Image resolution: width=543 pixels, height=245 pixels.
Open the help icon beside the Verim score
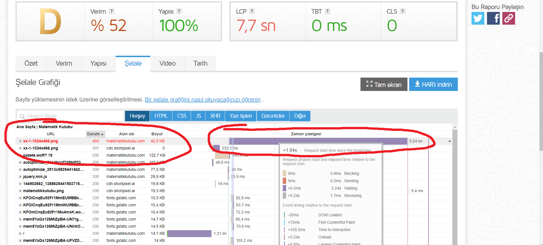pos(112,11)
